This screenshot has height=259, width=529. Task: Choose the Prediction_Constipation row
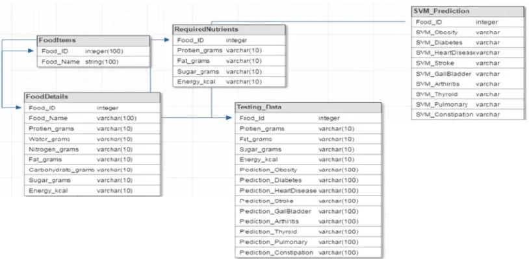308,253
